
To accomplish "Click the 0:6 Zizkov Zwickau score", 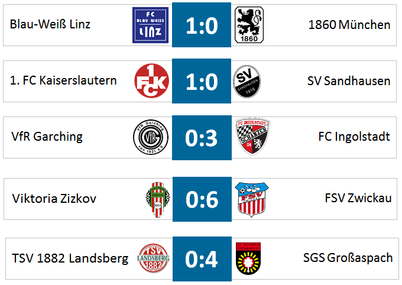I will click(202, 199).
